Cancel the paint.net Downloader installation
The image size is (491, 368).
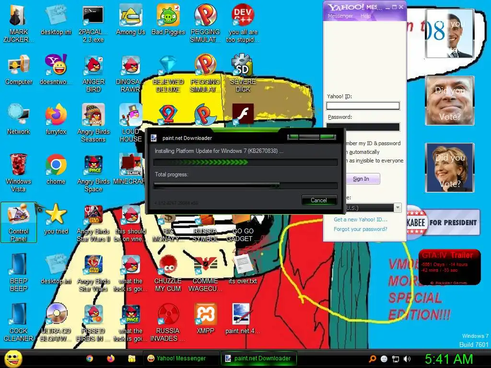319,200
